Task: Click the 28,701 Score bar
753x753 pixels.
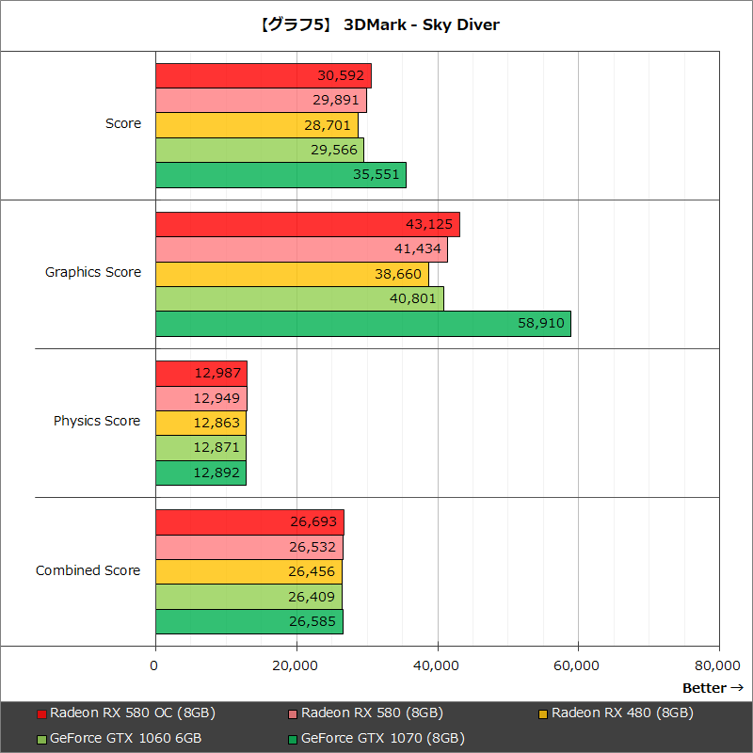Action: click(x=257, y=125)
